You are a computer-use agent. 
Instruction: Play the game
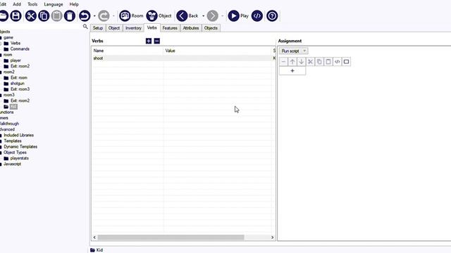click(x=238, y=15)
